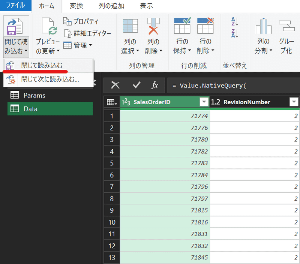Open the RevisionNumber column filter dropdown
Viewport: 300px width, 264px height.
(x=294, y=102)
